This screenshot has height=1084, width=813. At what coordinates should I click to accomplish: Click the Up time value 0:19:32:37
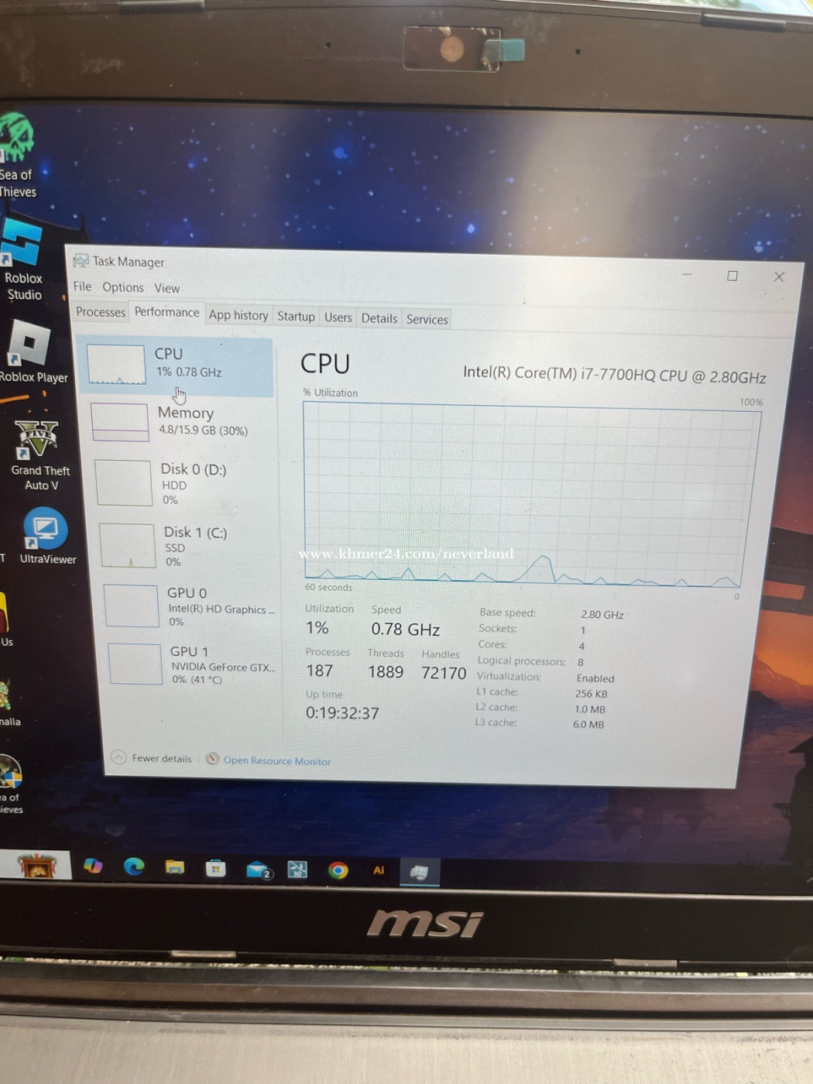point(342,713)
